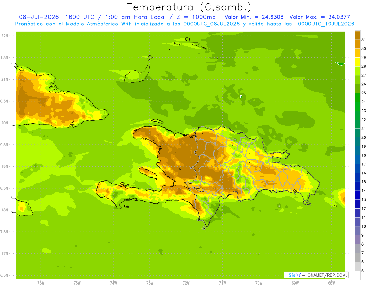Click the legend value label '5'
Image resolution: width=372 pixels, height=287 pixels.
click(363, 271)
